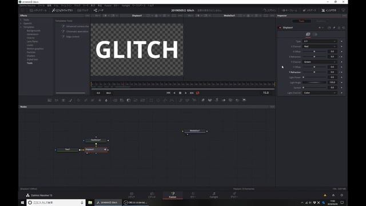Image resolution: width=366 pixels, height=206 pixels.
Task: Open Y Channel dropdown set to Green
Action: coord(320,62)
